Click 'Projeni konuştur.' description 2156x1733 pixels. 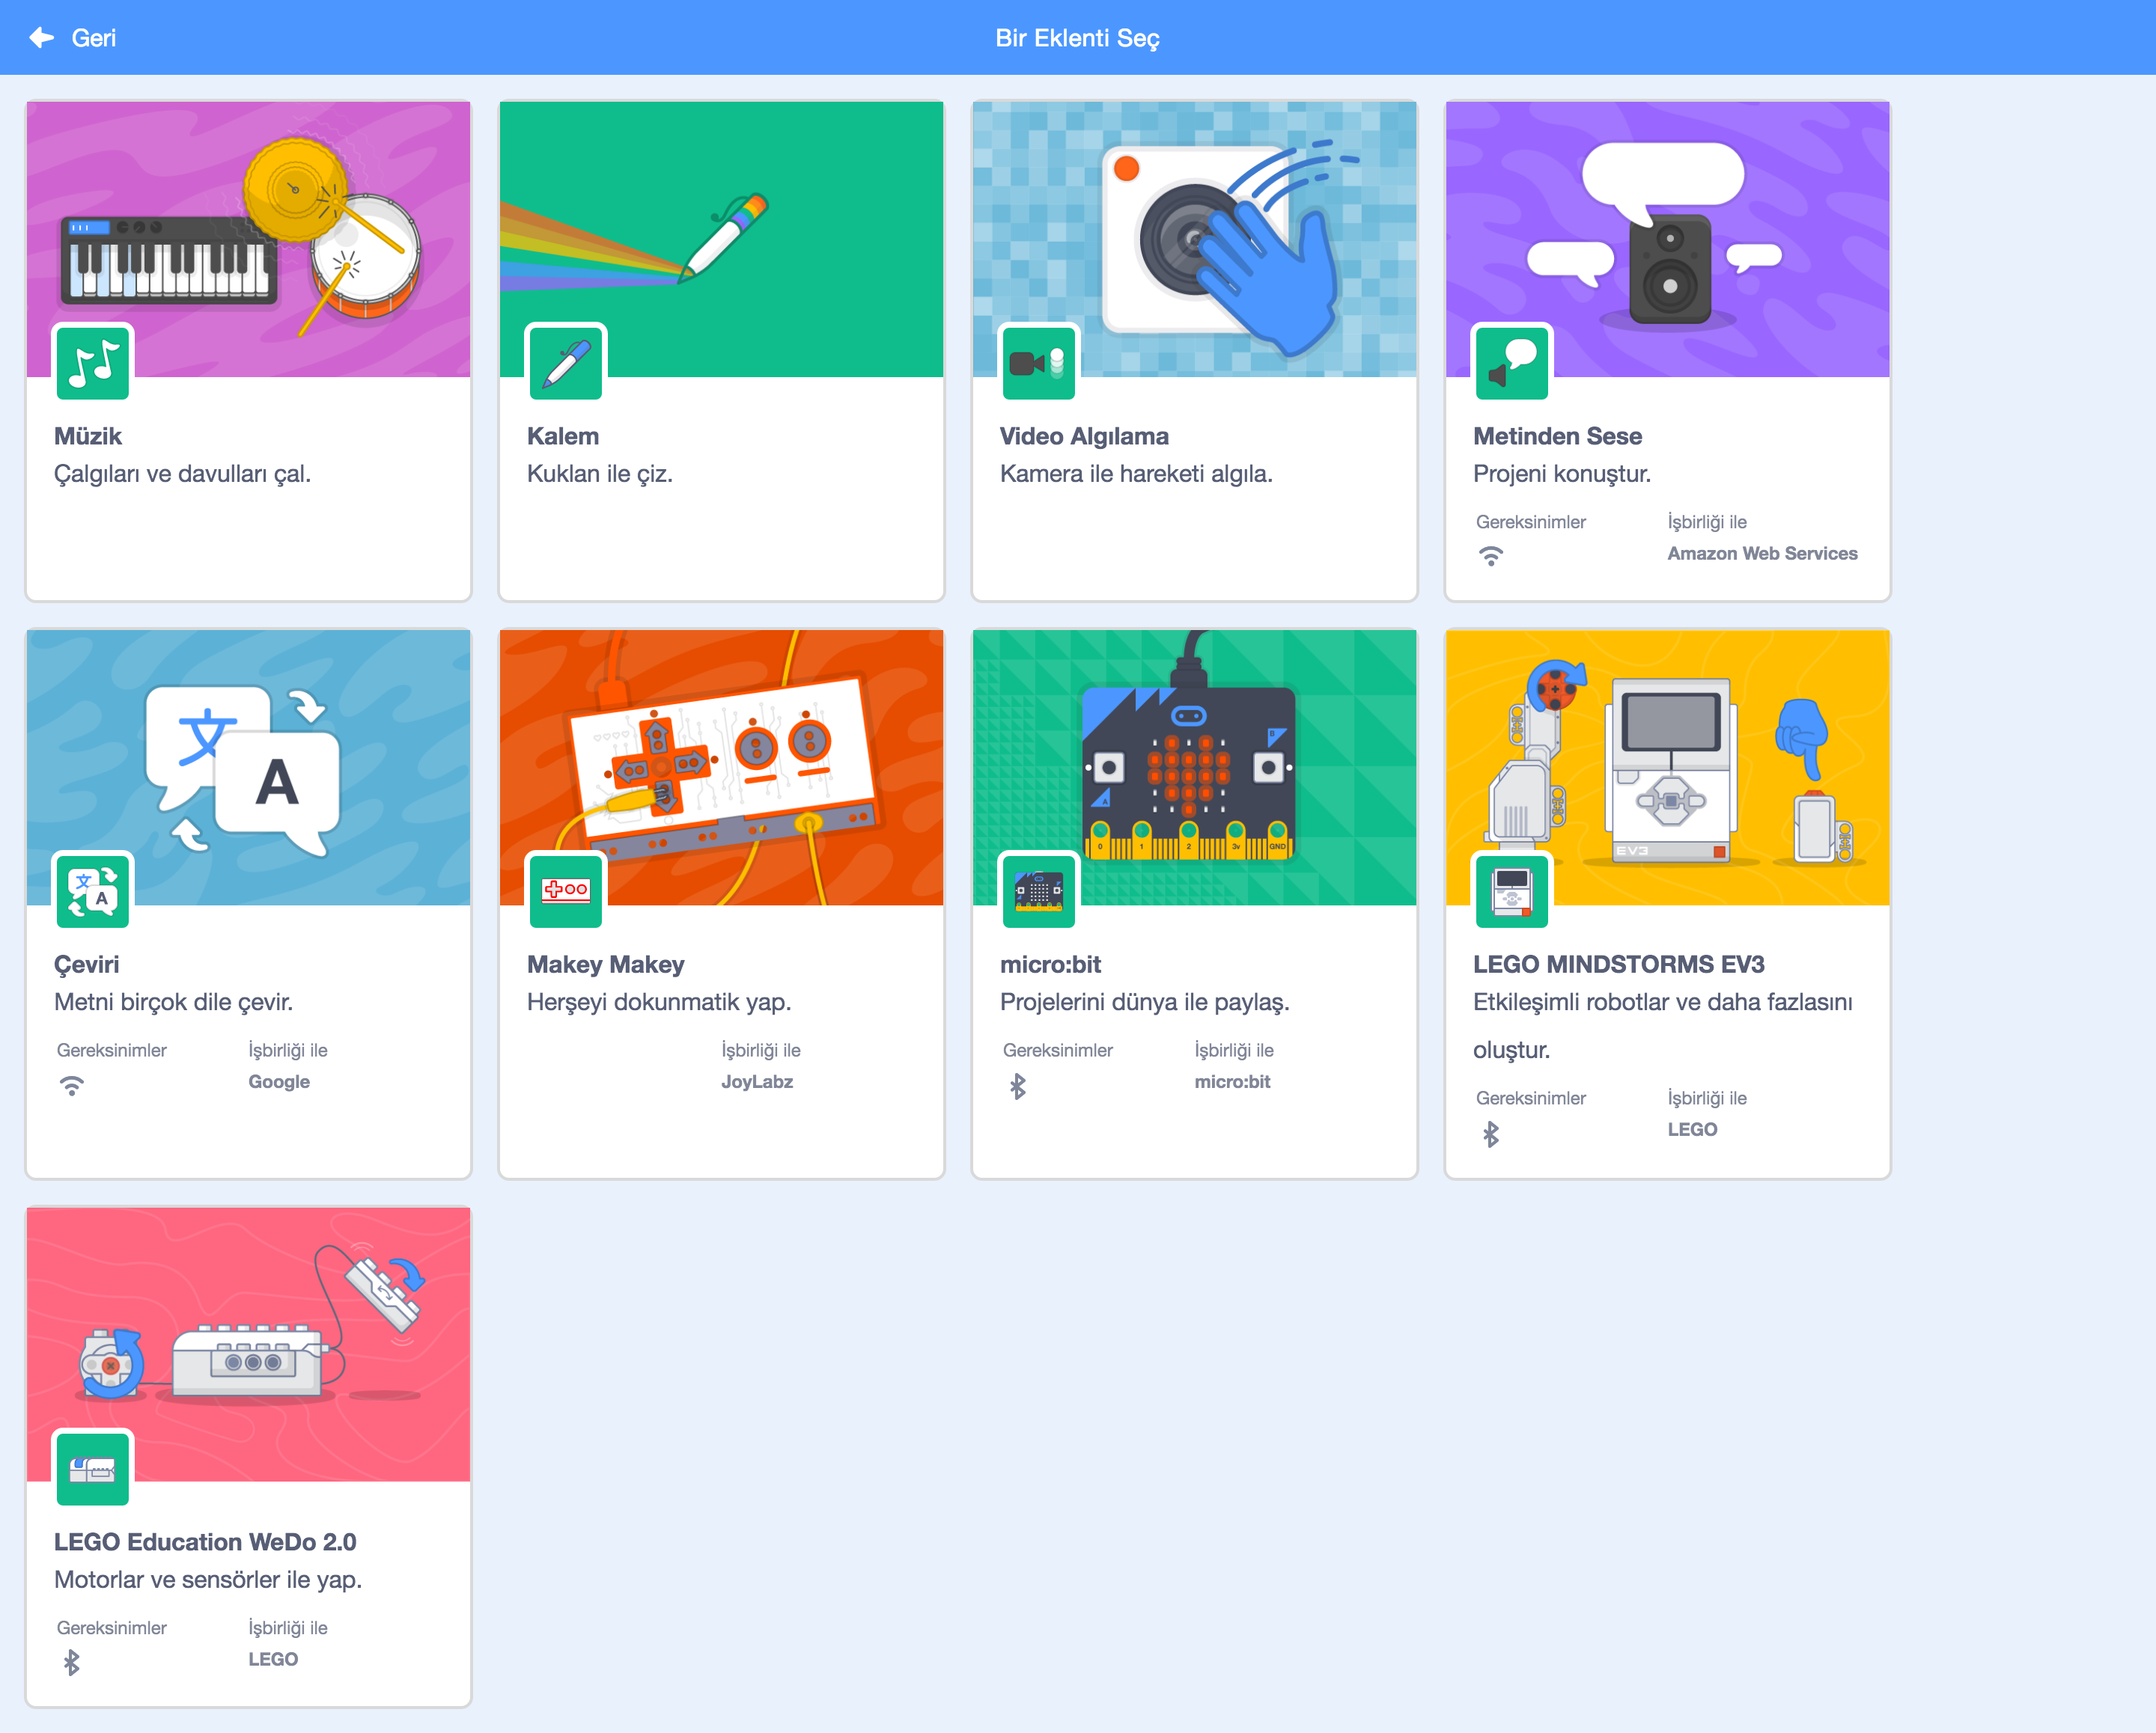[1562, 474]
